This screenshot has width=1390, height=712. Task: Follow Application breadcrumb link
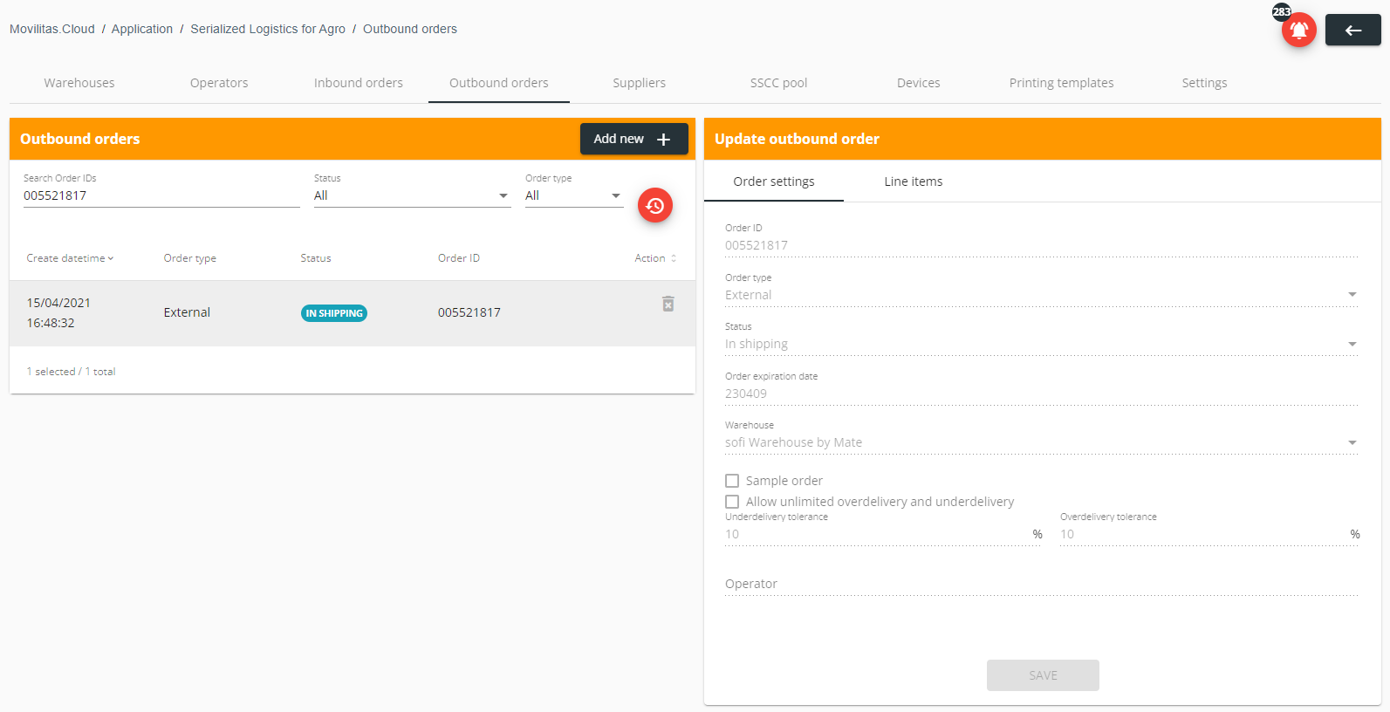click(x=142, y=29)
